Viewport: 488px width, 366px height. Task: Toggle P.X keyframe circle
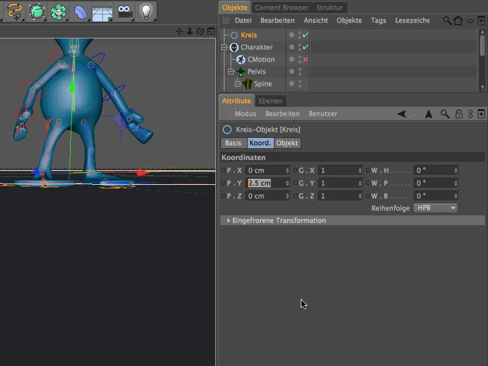(223, 170)
